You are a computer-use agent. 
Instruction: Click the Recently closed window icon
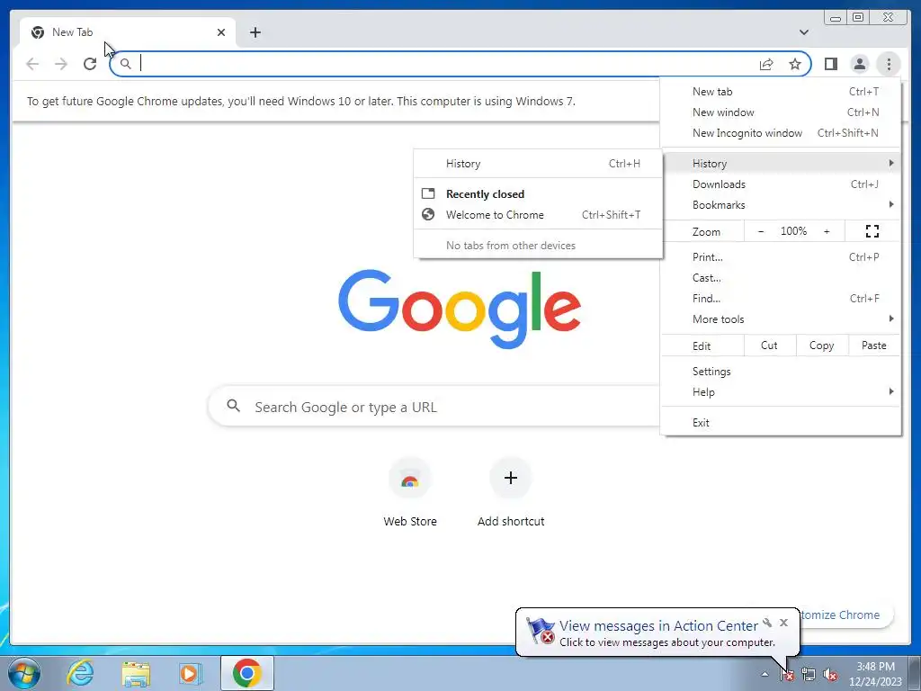pyautogui.click(x=428, y=193)
